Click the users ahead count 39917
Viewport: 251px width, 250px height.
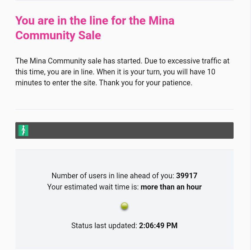point(187,176)
